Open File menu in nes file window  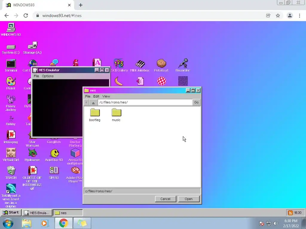click(x=88, y=96)
